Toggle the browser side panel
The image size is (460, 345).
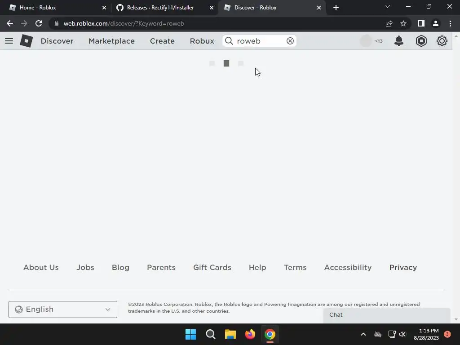point(421,23)
